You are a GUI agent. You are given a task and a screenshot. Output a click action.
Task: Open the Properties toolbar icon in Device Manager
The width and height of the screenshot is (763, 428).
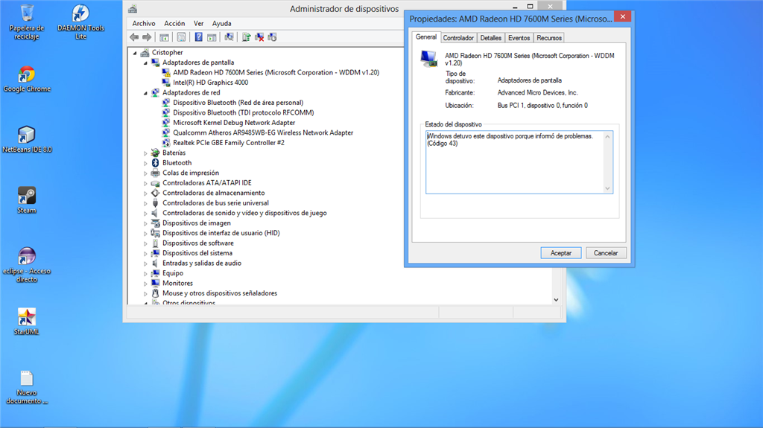tap(181, 37)
